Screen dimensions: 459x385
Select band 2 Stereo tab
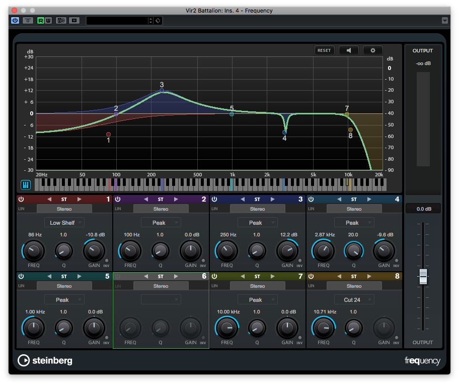pos(161,209)
